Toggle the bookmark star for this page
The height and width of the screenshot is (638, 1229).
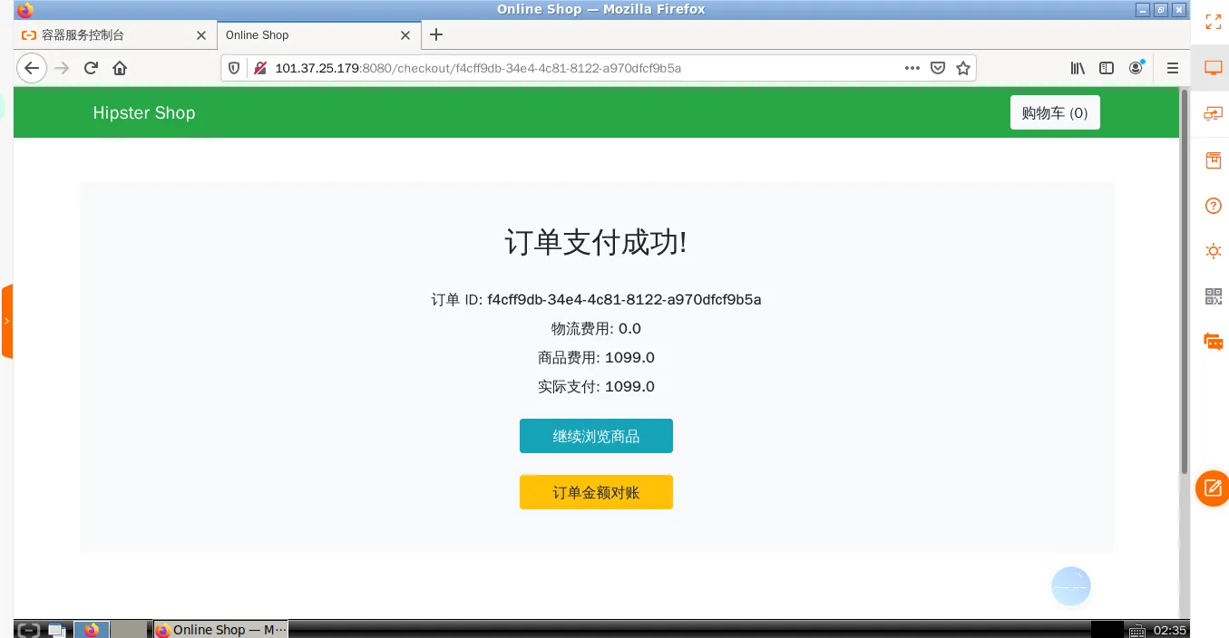pos(962,68)
